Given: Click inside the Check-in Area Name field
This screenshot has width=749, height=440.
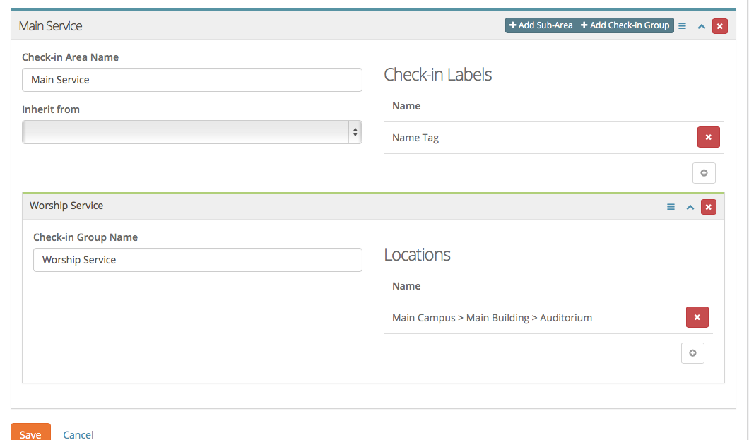Looking at the screenshot, I should pyautogui.click(x=191, y=80).
